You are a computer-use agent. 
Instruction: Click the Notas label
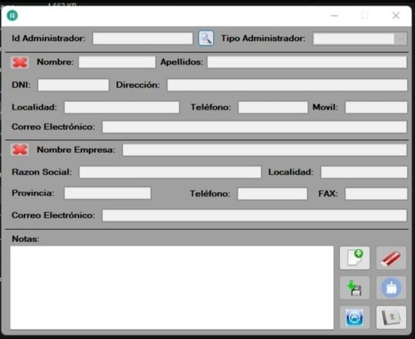(25, 239)
